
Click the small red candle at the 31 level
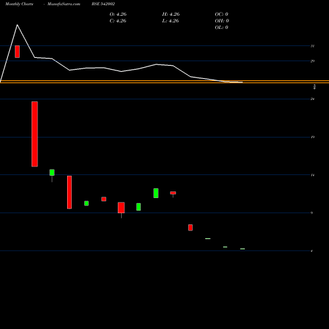tap(17, 52)
